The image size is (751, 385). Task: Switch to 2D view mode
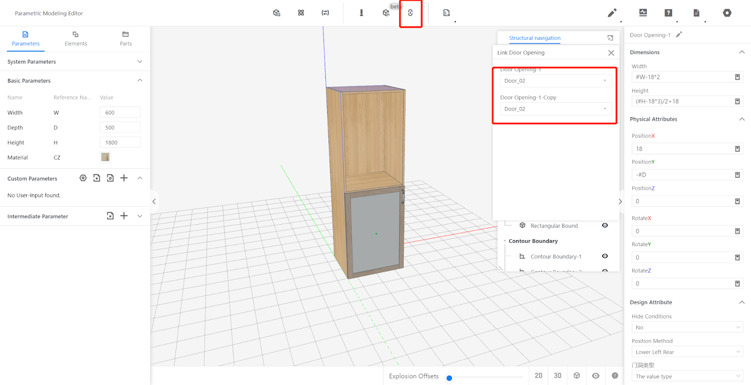pyautogui.click(x=538, y=376)
